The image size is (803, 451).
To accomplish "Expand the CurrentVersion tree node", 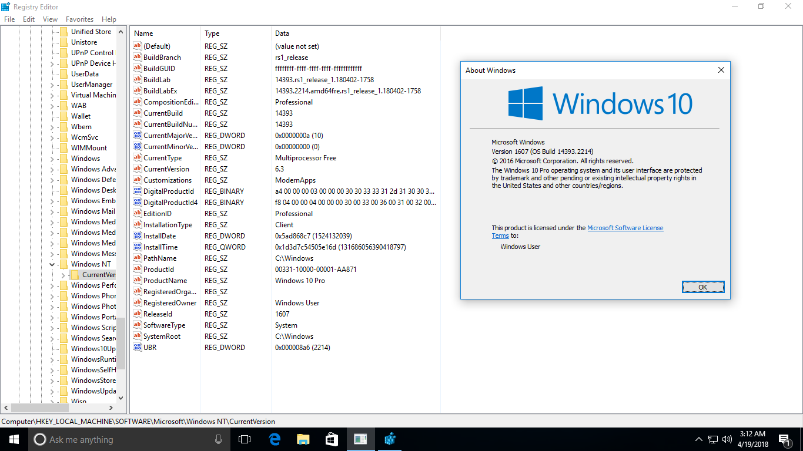I will pos(63,275).
